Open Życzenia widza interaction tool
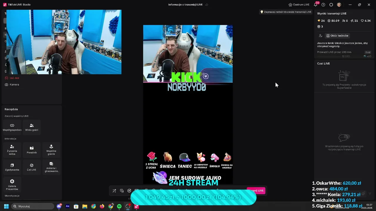376x211 pixels. pyautogui.click(x=12, y=150)
